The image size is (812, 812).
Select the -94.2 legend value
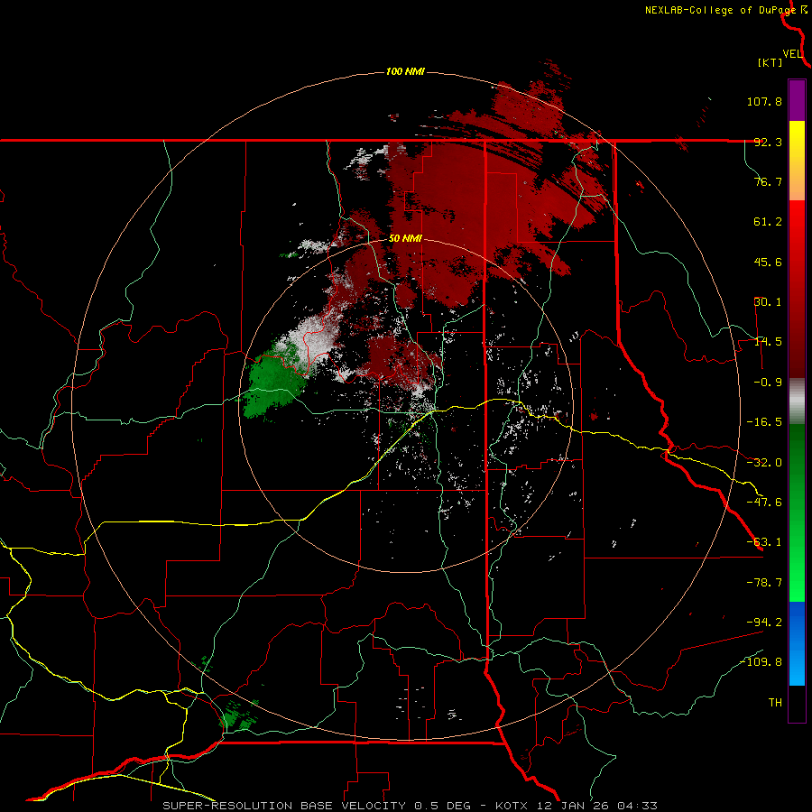[x=764, y=622]
